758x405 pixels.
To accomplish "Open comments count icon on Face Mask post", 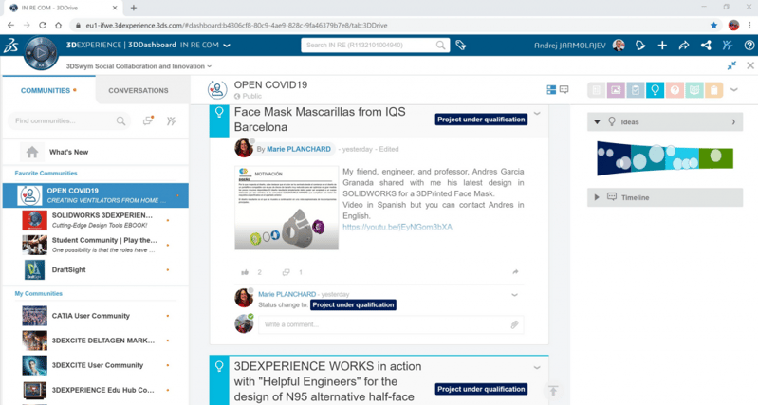I will [287, 272].
